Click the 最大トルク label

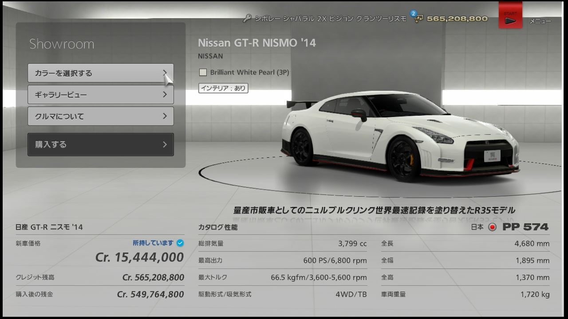click(x=213, y=277)
